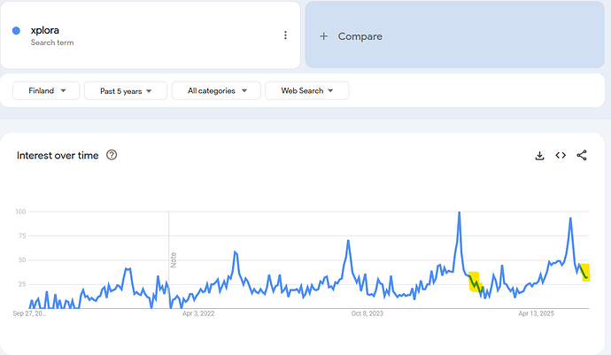This screenshot has height=355, width=611.
Task: Click the Note marker on the chart
Action: pos(174,259)
